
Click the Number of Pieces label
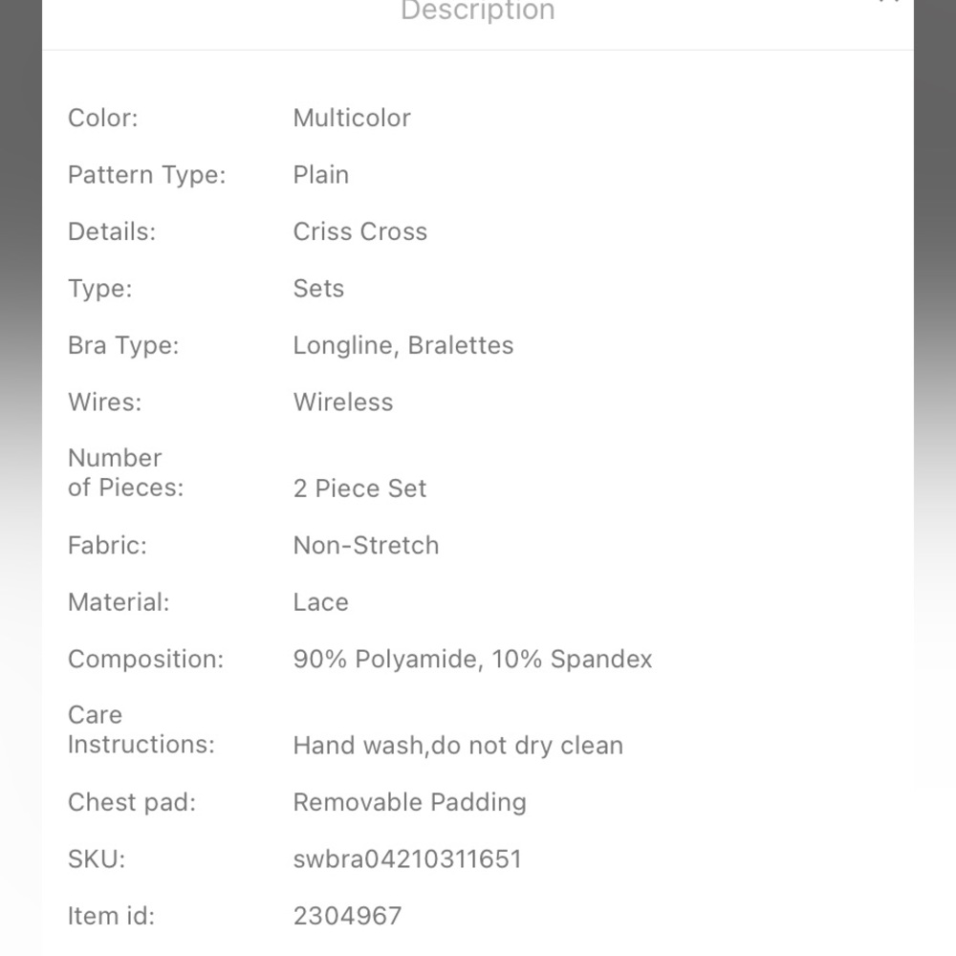pos(125,472)
